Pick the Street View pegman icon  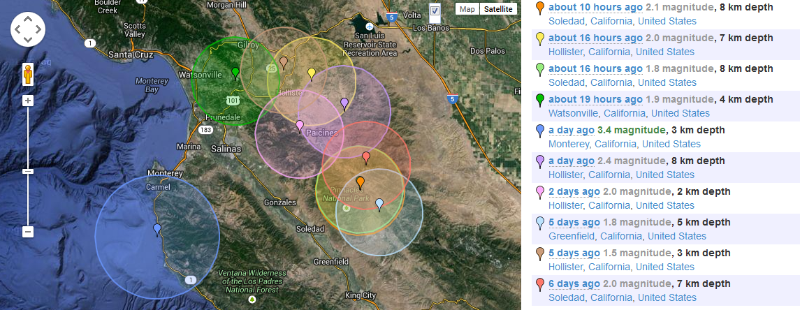click(x=28, y=74)
